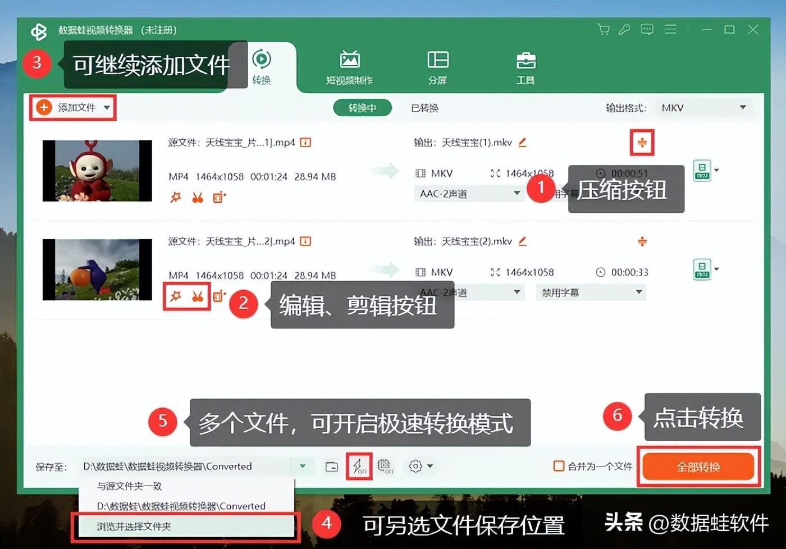Open the output folder icon

(332, 466)
